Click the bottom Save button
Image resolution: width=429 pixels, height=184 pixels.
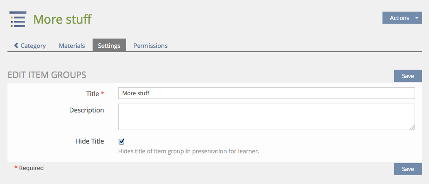tap(408, 169)
